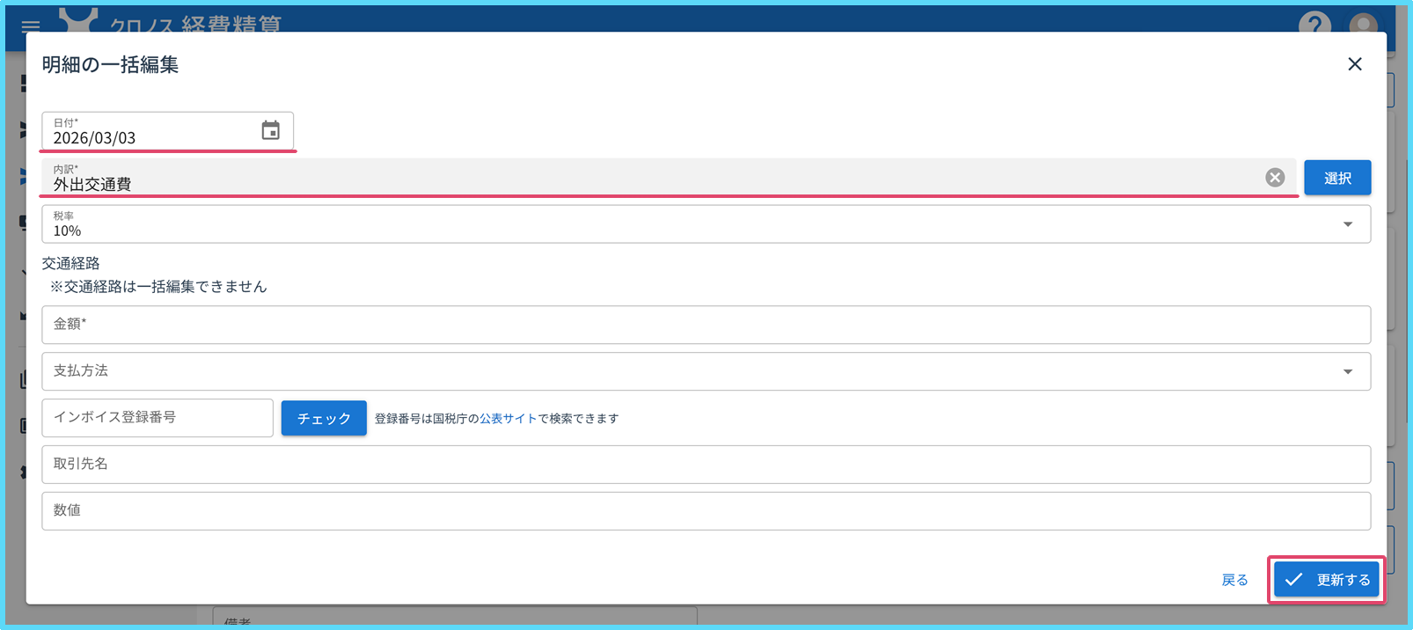Viewport: 1413px width, 630px height.
Task: Open the calendar date picker icon
Action: tap(270, 131)
